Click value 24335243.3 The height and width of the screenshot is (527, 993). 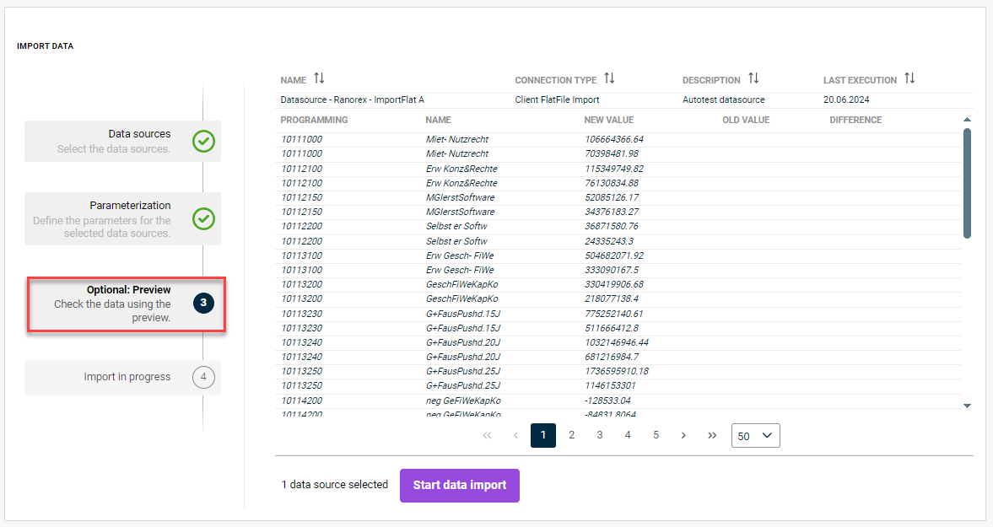pos(609,241)
